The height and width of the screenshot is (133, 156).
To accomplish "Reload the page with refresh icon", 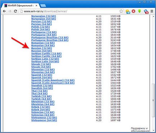I will click(x=15, y=11).
